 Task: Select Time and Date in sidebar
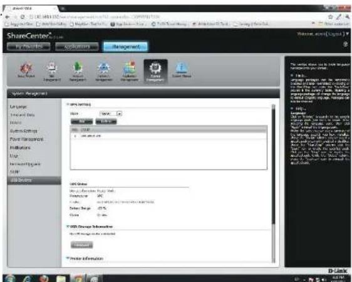(x=22, y=115)
